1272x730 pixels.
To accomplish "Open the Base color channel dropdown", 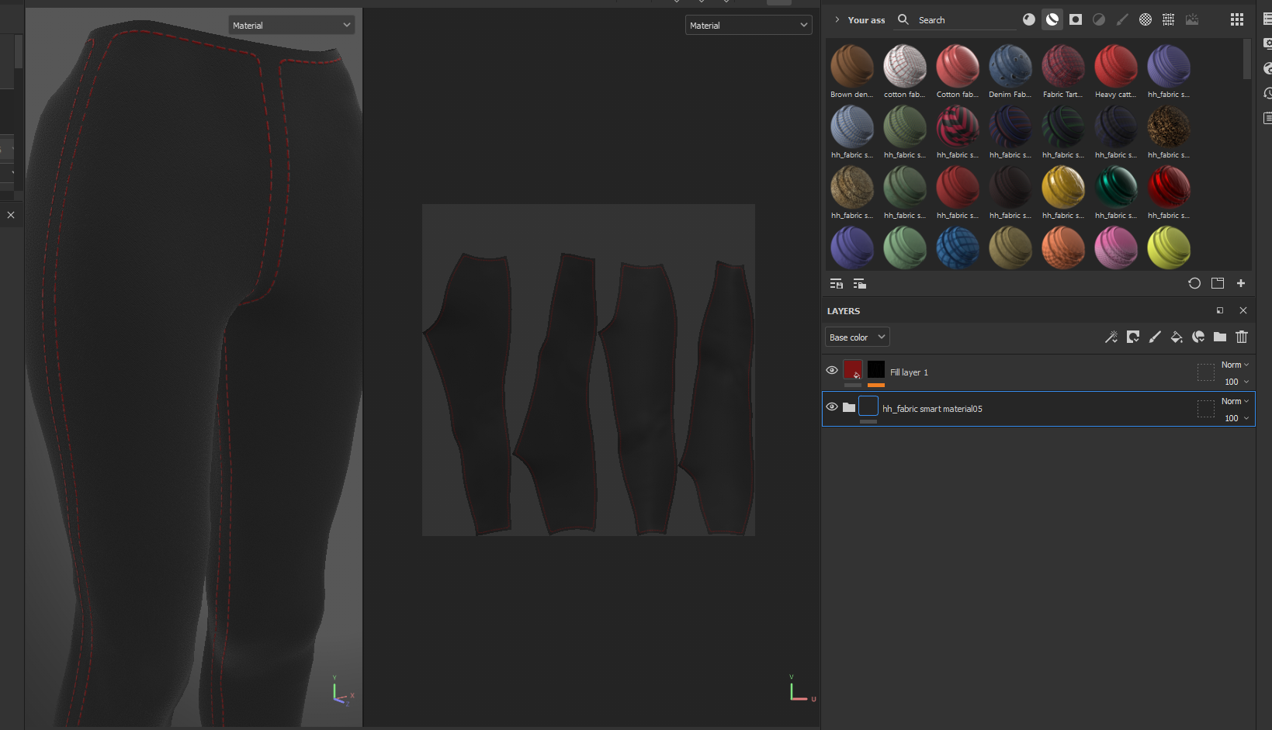I will 857,337.
